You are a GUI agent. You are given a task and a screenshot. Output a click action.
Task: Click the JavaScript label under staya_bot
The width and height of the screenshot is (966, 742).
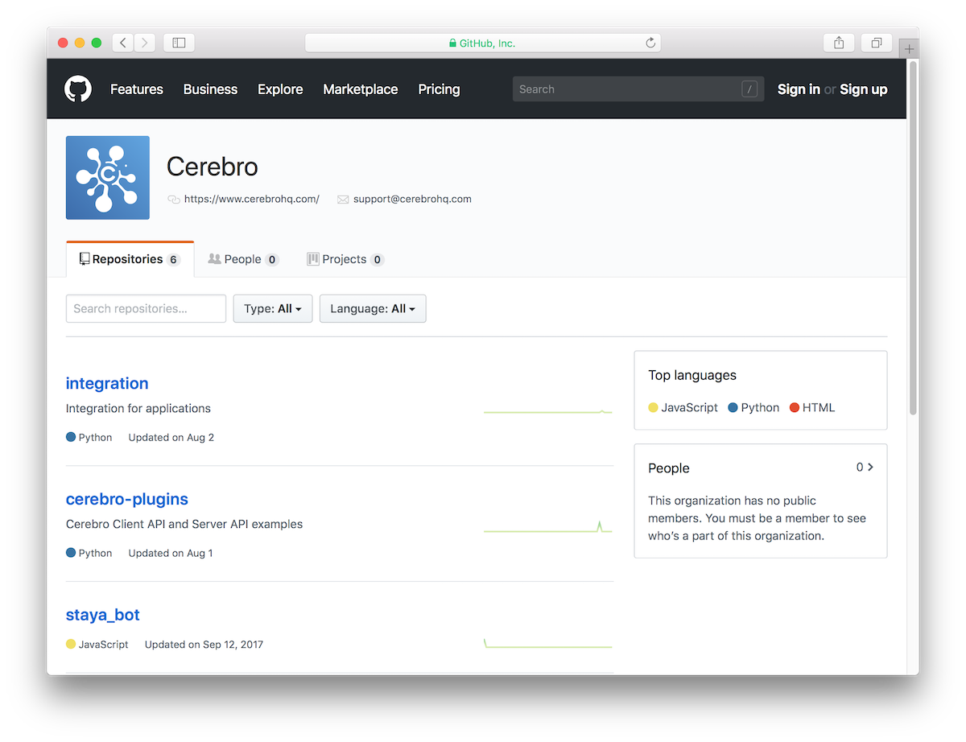[x=103, y=644]
